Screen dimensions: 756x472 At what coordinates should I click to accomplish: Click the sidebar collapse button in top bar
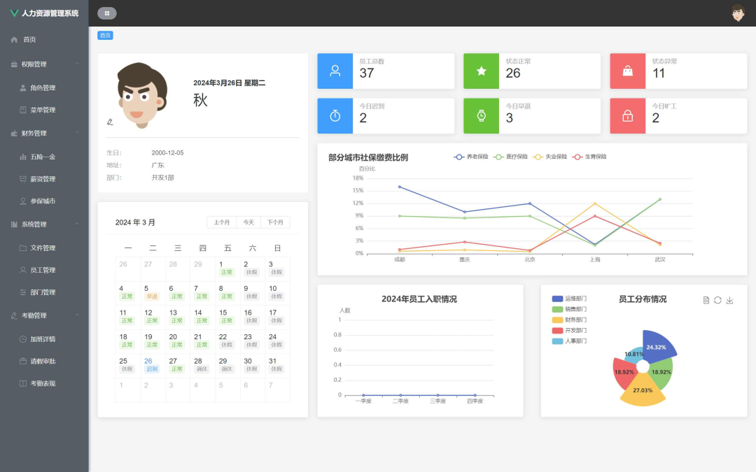coord(107,13)
